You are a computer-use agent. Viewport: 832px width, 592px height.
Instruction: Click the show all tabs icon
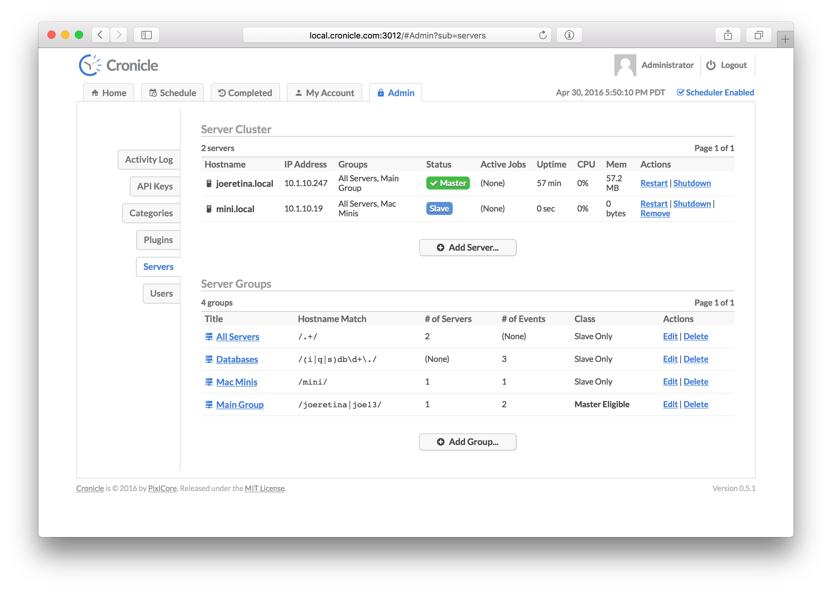point(759,35)
